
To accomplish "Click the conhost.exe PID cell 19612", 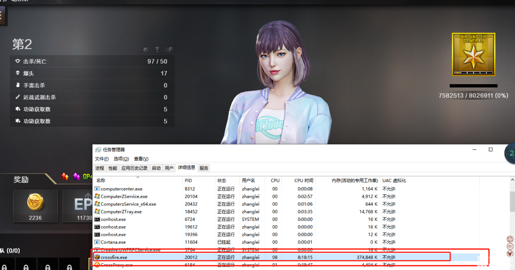I will point(191,227).
